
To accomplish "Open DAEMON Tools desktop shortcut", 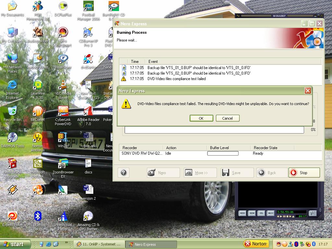I will [13, 140].
